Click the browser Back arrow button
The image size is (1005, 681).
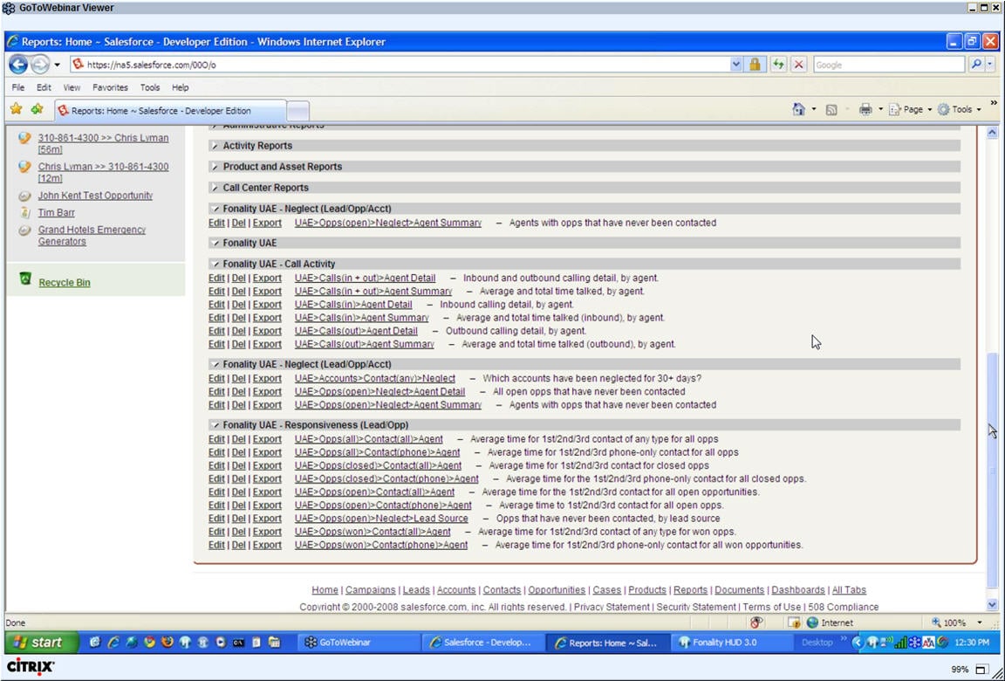17,65
